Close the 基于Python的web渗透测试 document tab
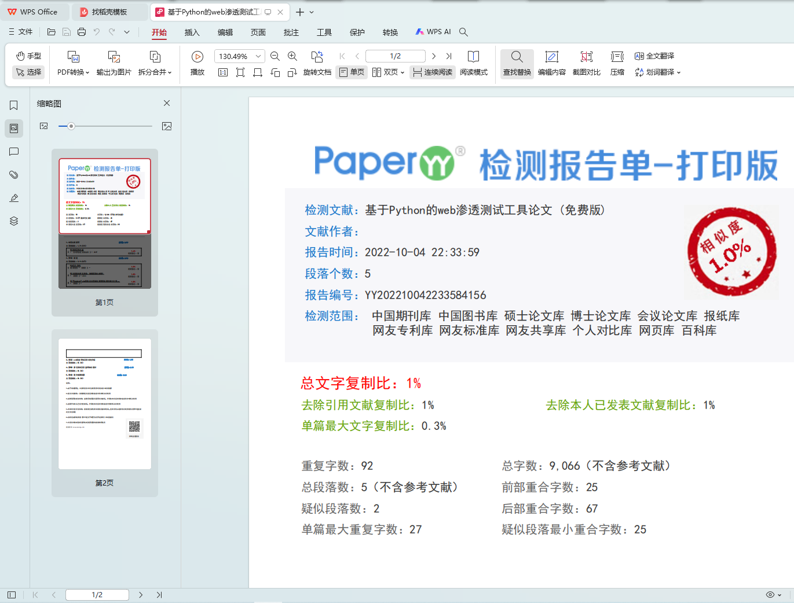The width and height of the screenshot is (794, 603). click(280, 12)
